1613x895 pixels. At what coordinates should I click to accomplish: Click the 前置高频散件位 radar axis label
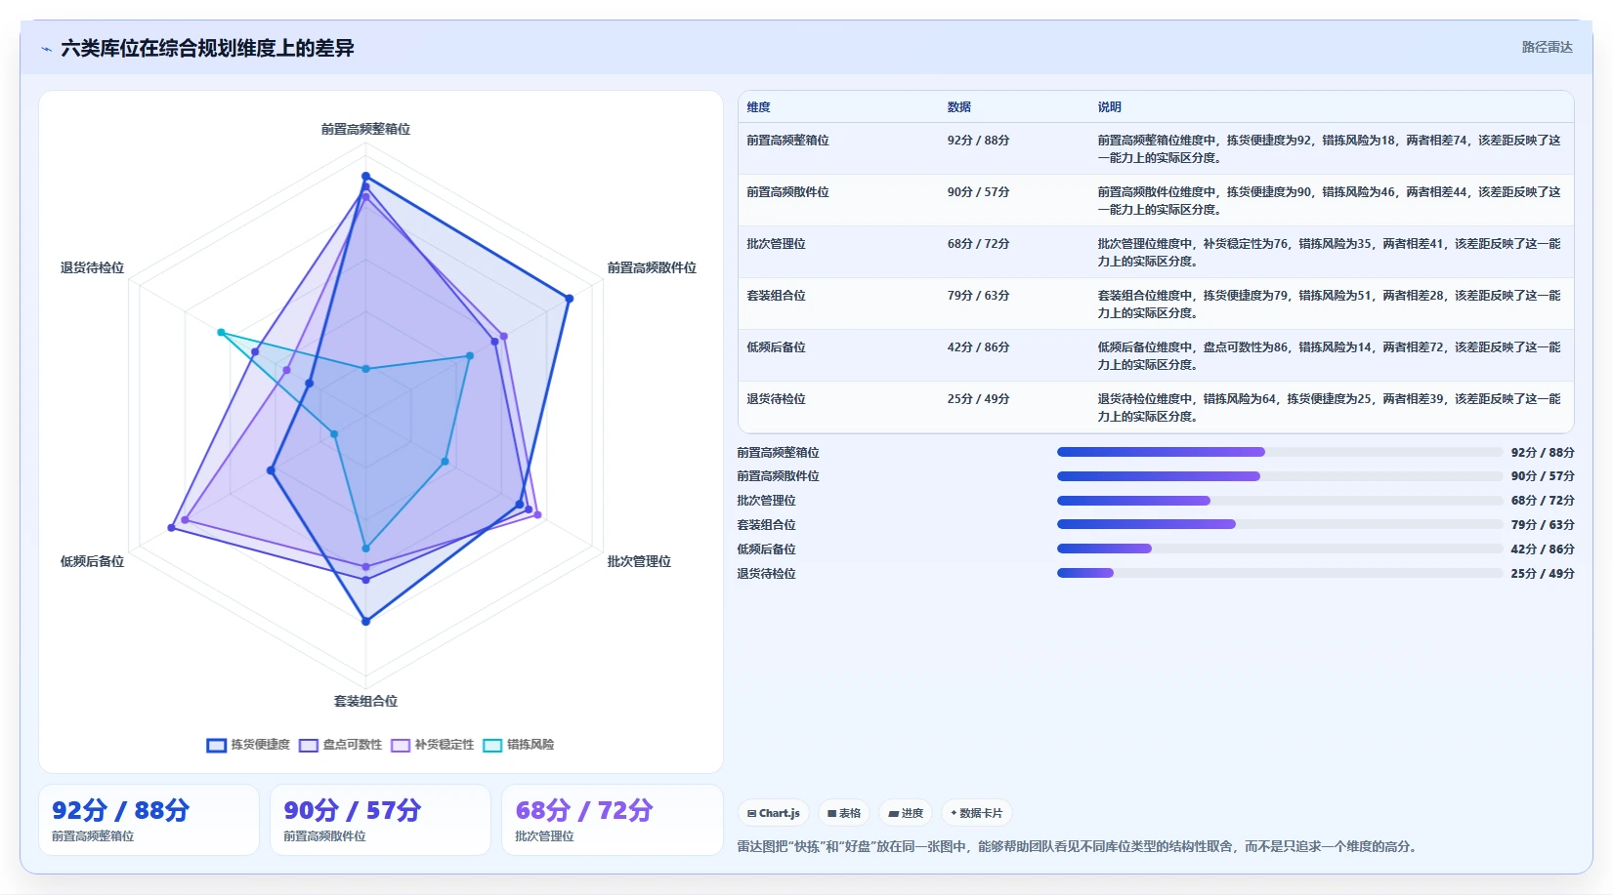(x=652, y=267)
